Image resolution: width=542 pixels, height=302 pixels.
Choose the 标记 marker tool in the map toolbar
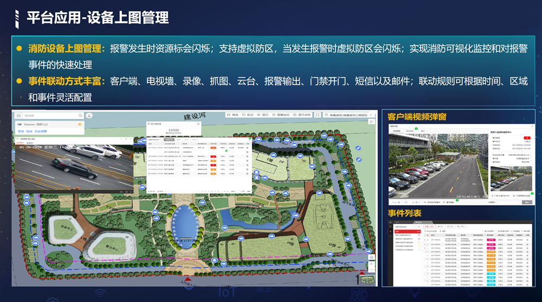(x=247, y=115)
